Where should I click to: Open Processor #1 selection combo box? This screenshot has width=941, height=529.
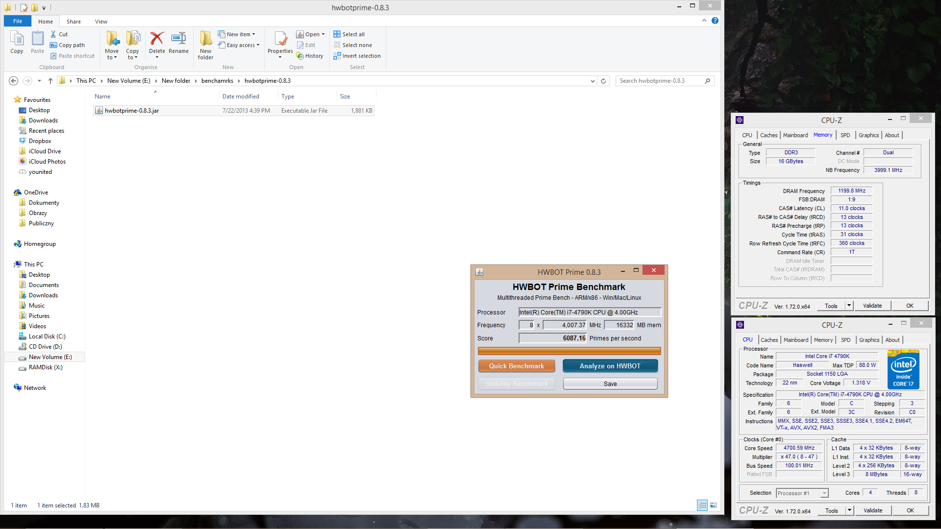[802, 493]
